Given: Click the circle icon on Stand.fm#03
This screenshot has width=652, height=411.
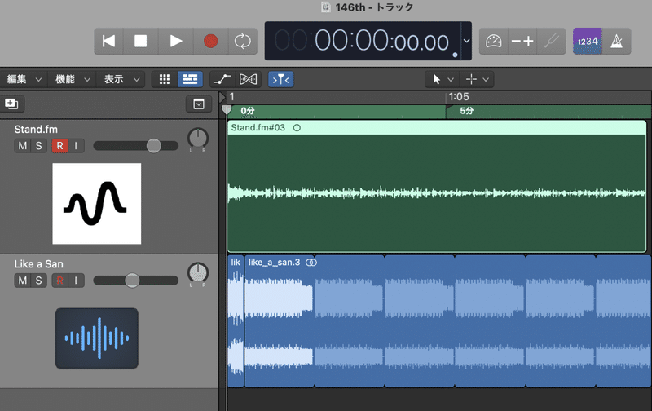Looking at the screenshot, I should [x=297, y=128].
